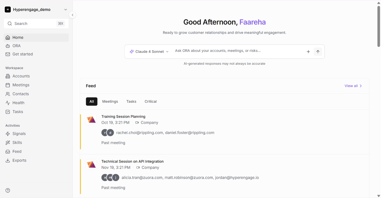Image resolution: width=381 pixels, height=198 pixels.
Task: Follow the View all chevron link
Action: (x=353, y=86)
